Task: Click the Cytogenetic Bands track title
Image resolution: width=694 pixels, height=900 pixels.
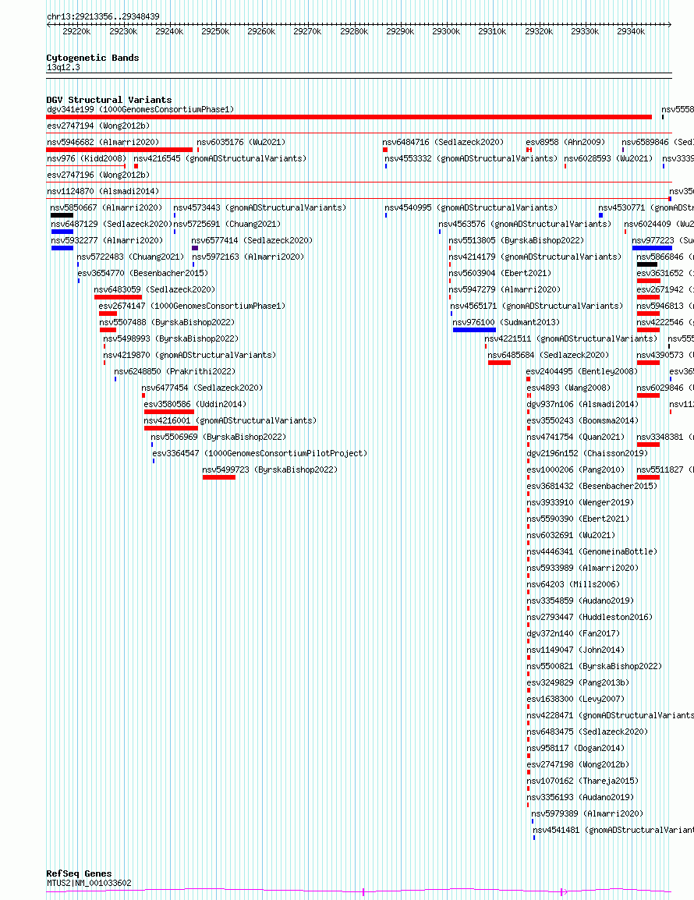Action: (x=93, y=58)
